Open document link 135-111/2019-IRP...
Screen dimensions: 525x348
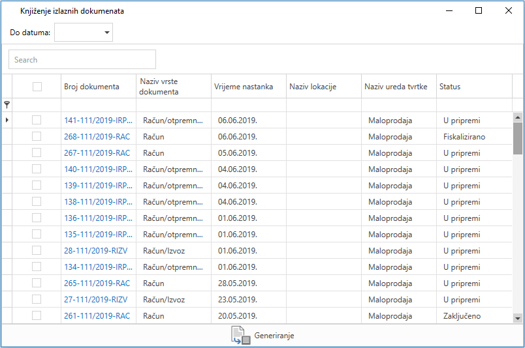point(98,235)
